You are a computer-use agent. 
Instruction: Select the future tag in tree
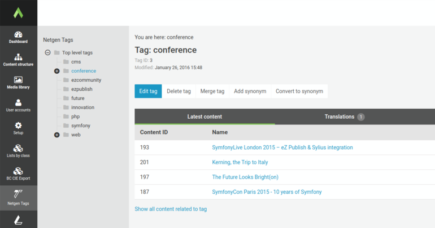pyautogui.click(x=78, y=98)
